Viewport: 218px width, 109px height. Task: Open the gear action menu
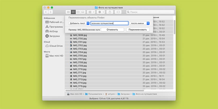click(x=100, y=12)
